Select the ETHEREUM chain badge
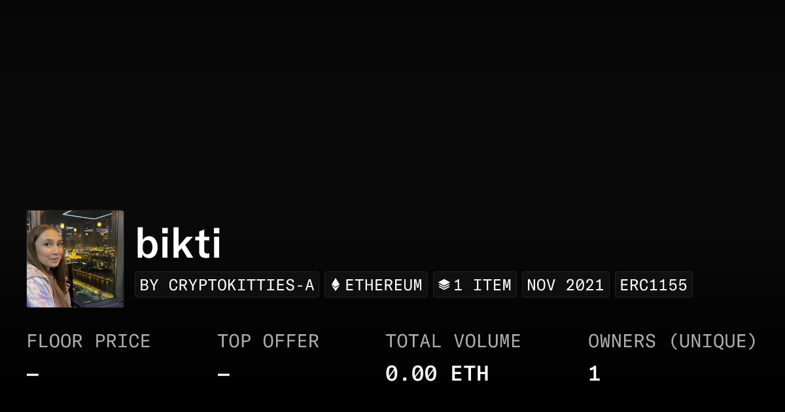Viewport: 785px width, 412px height. (x=376, y=285)
